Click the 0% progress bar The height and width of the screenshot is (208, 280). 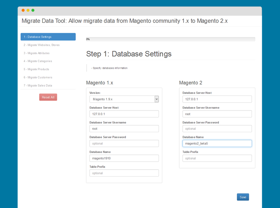point(170,39)
